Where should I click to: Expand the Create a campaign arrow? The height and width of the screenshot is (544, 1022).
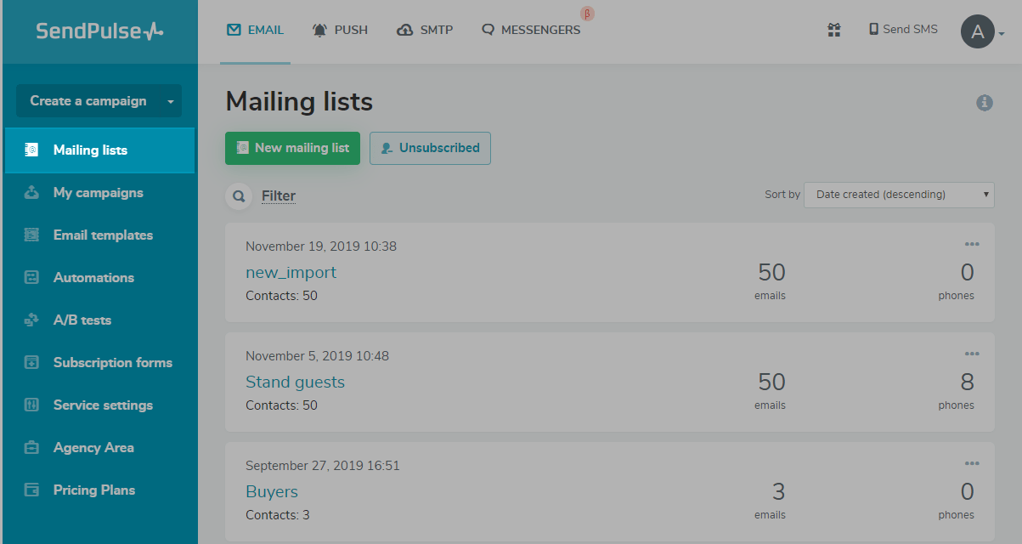tap(171, 101)
